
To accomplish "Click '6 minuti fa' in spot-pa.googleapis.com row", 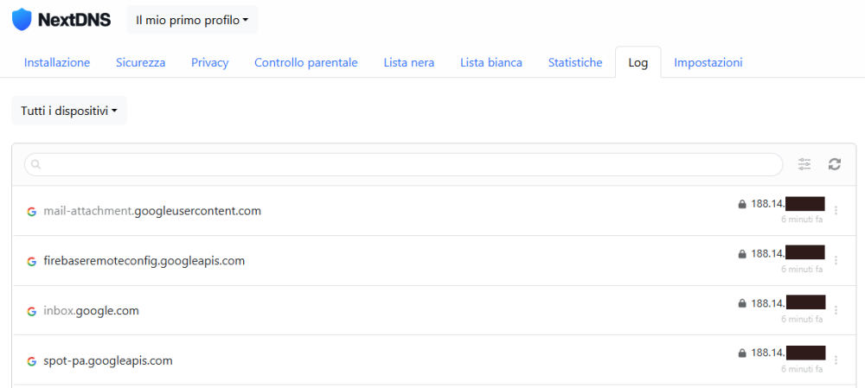I will click(x=802, y=369).
